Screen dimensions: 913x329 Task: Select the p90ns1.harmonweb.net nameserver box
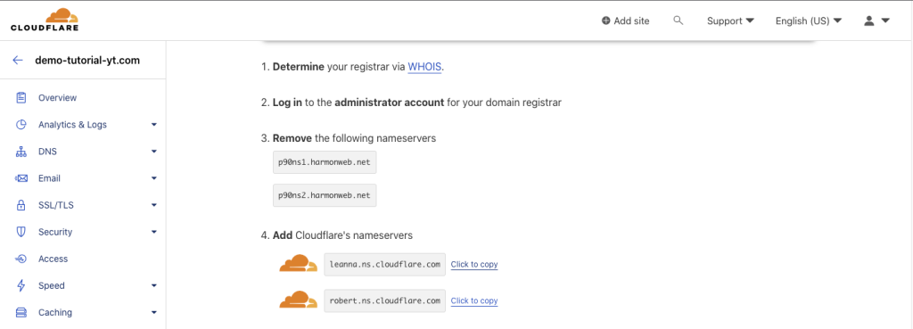(x=325, y=162)
